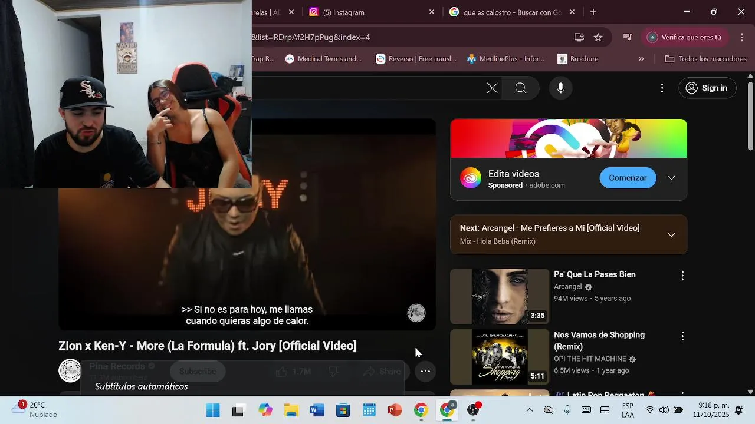
Task: Click Adobe Creative Cloud ad logo
Action: coord(471,178)
